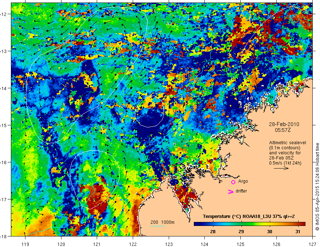320x247 pixels.
Task: Click the latitude axis label '-17'
Action: click(4, 199)
